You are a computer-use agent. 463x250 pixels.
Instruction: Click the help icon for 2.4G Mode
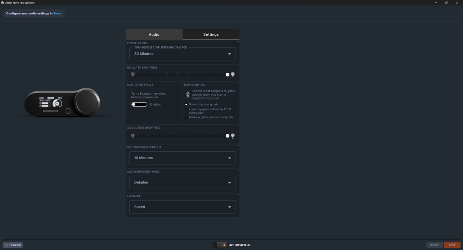238,195
